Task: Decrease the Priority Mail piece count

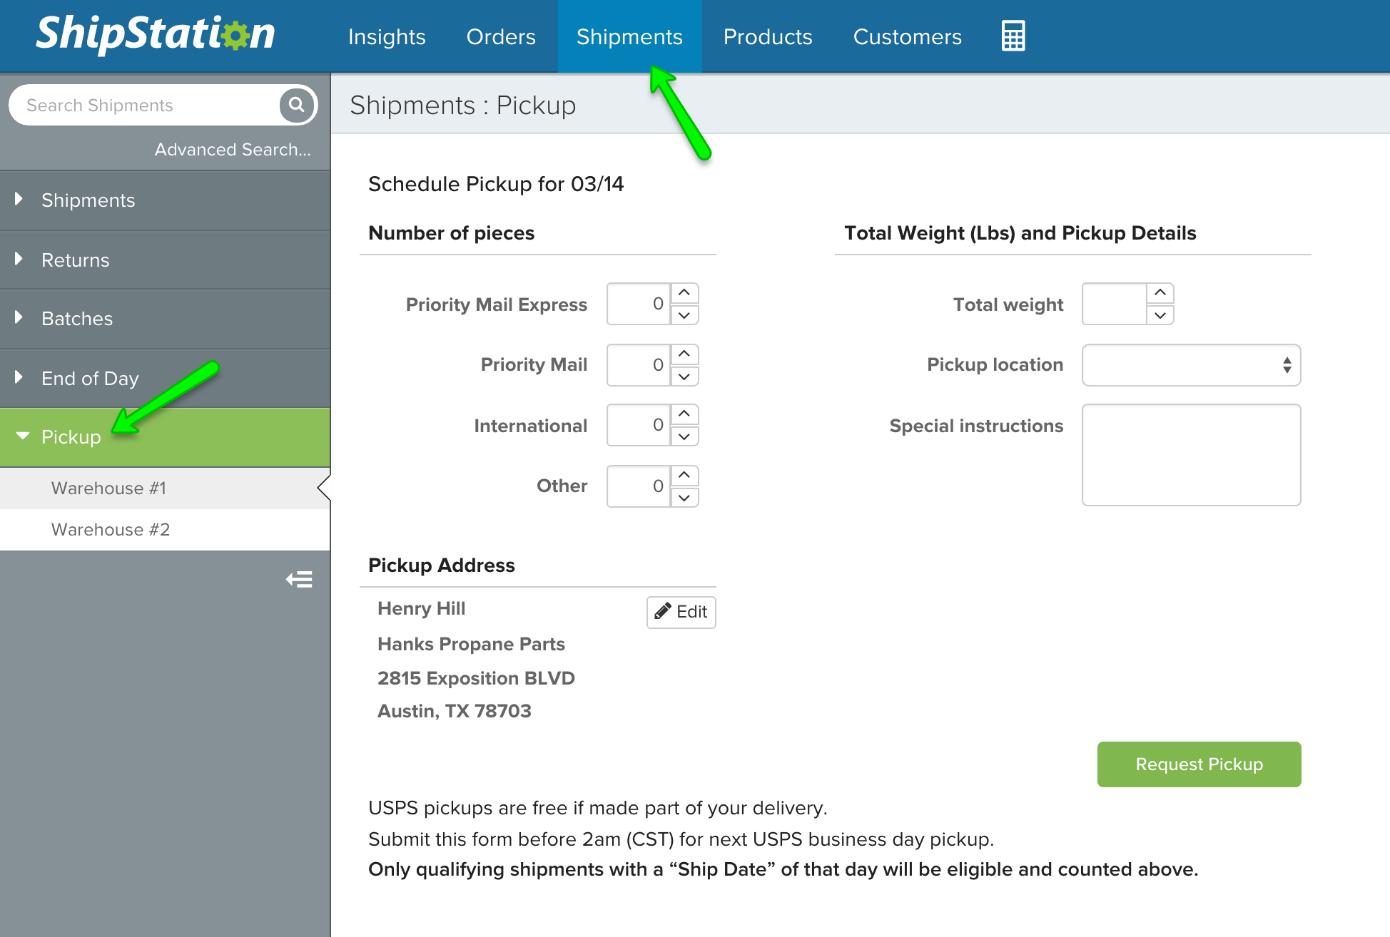Action: tap(684, 376)
